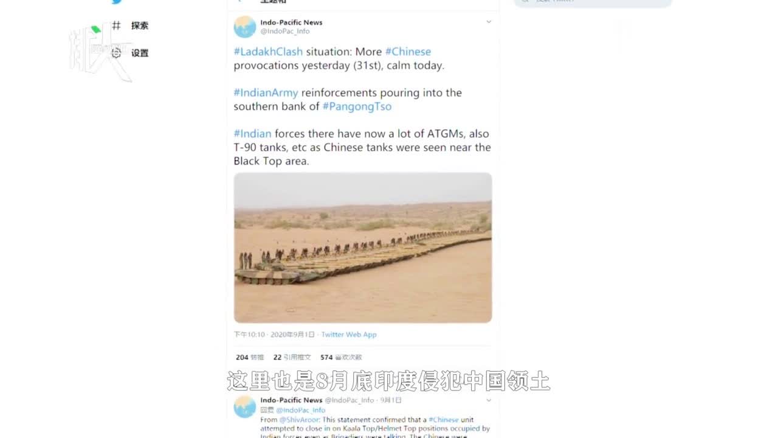Expand the reply tweet options chevron
This screenshot has width=778, height=438.
488,400
